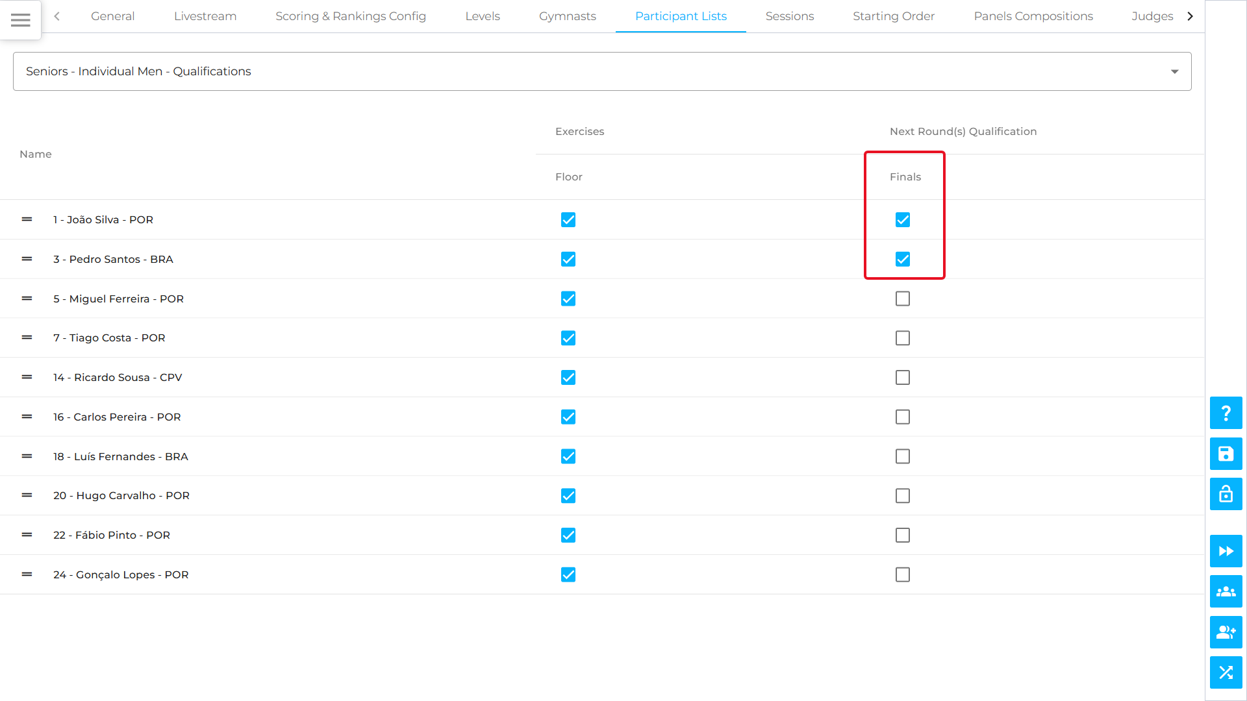Click the shuffle order icon
This screenshot has height=701, width=1247.
pyautogui.click(x=1226, y=672)
